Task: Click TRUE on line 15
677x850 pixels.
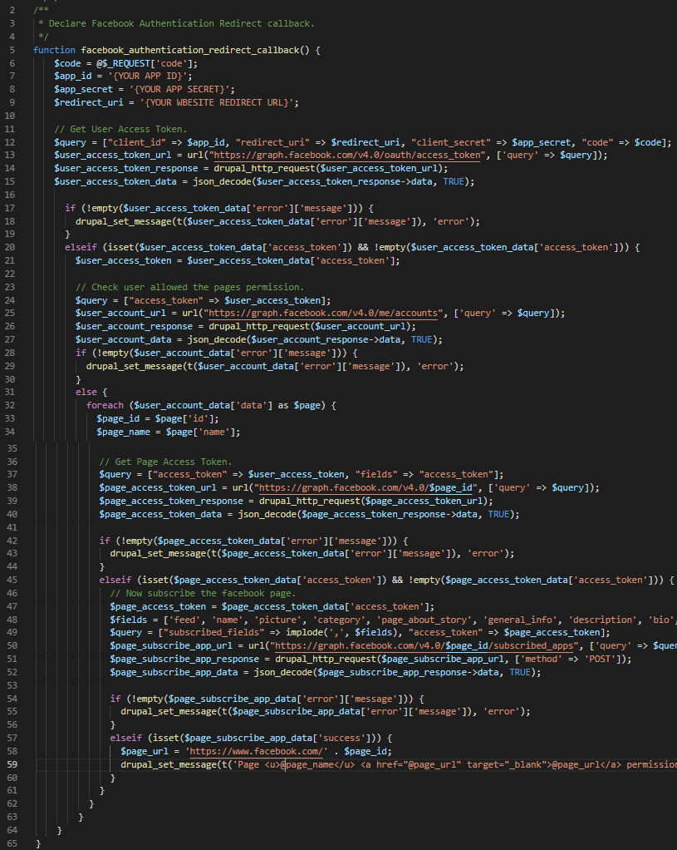Action: coord(454,181)
